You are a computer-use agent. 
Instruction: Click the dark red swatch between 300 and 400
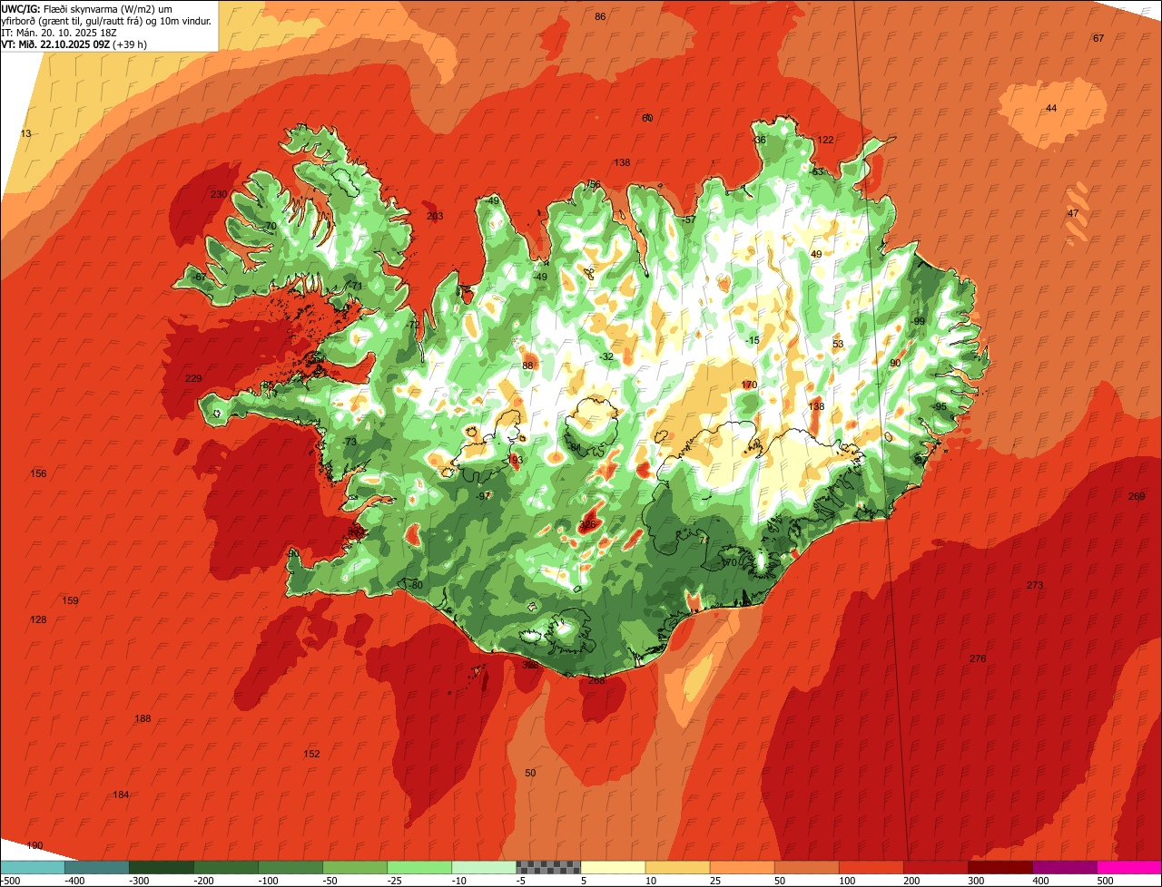pos(1000,867)
